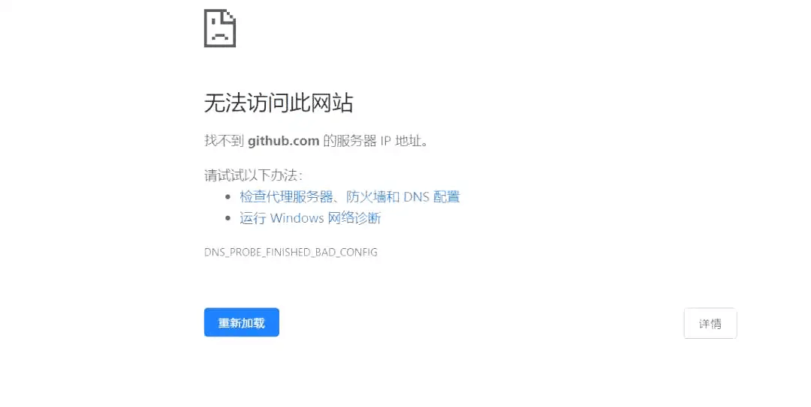Screen dimensions: 811x407
Task: Click the bullet before the Windows diagnostics link
Action: click(228, 218)
